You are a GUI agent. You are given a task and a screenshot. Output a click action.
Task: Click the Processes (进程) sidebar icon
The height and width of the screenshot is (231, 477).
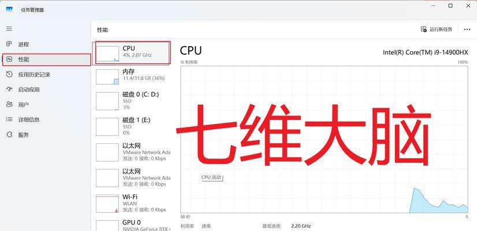point(9,44)
